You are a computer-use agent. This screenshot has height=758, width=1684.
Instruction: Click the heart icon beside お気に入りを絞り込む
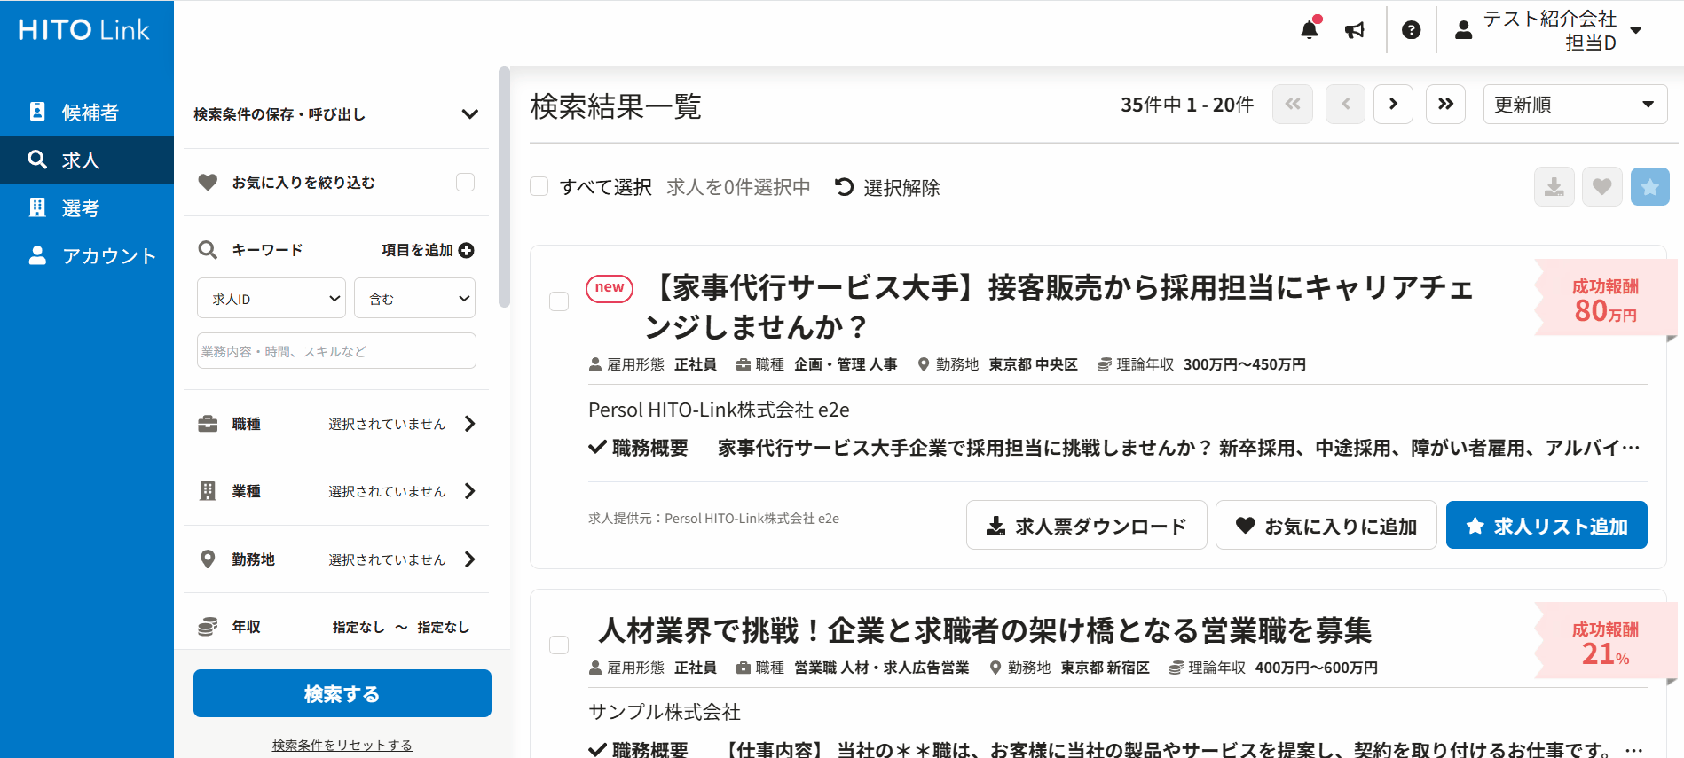(208, 183)
